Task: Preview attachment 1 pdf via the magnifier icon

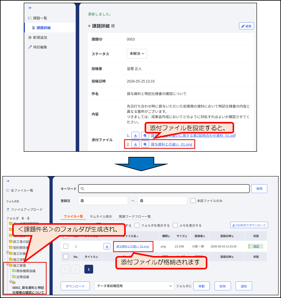Action: coord(145,136)
